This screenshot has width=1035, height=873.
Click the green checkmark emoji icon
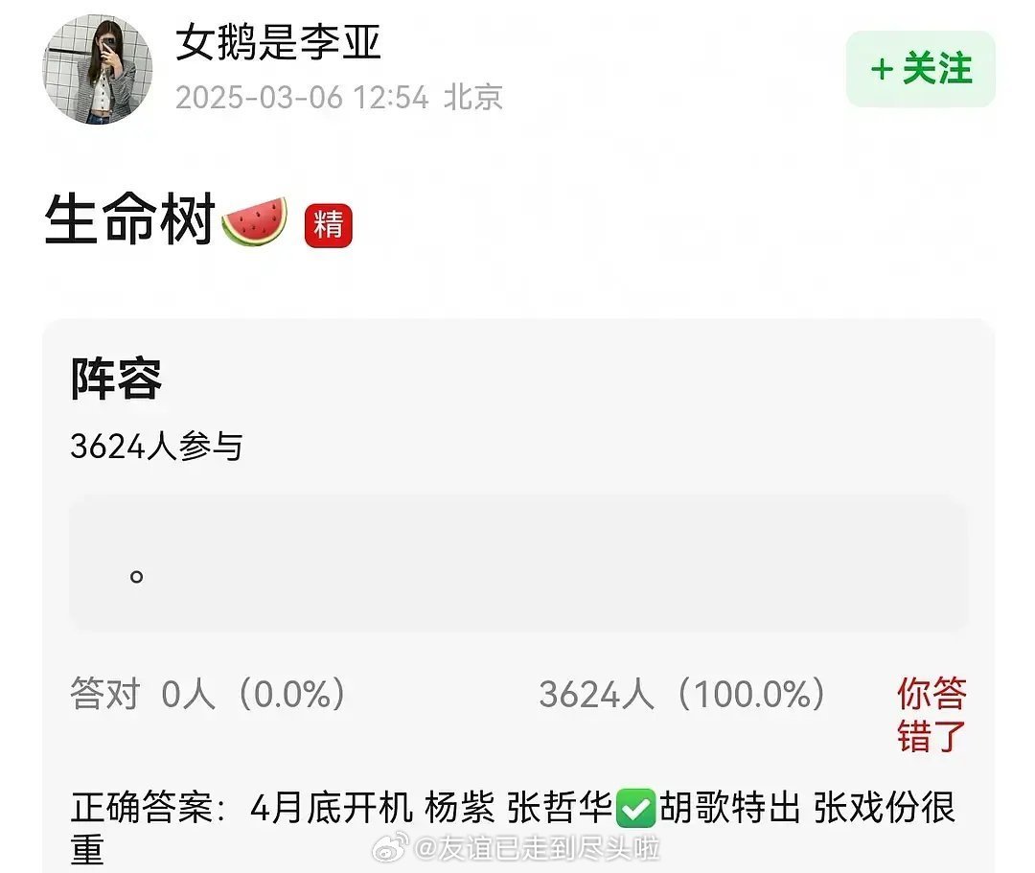point(635,808)
